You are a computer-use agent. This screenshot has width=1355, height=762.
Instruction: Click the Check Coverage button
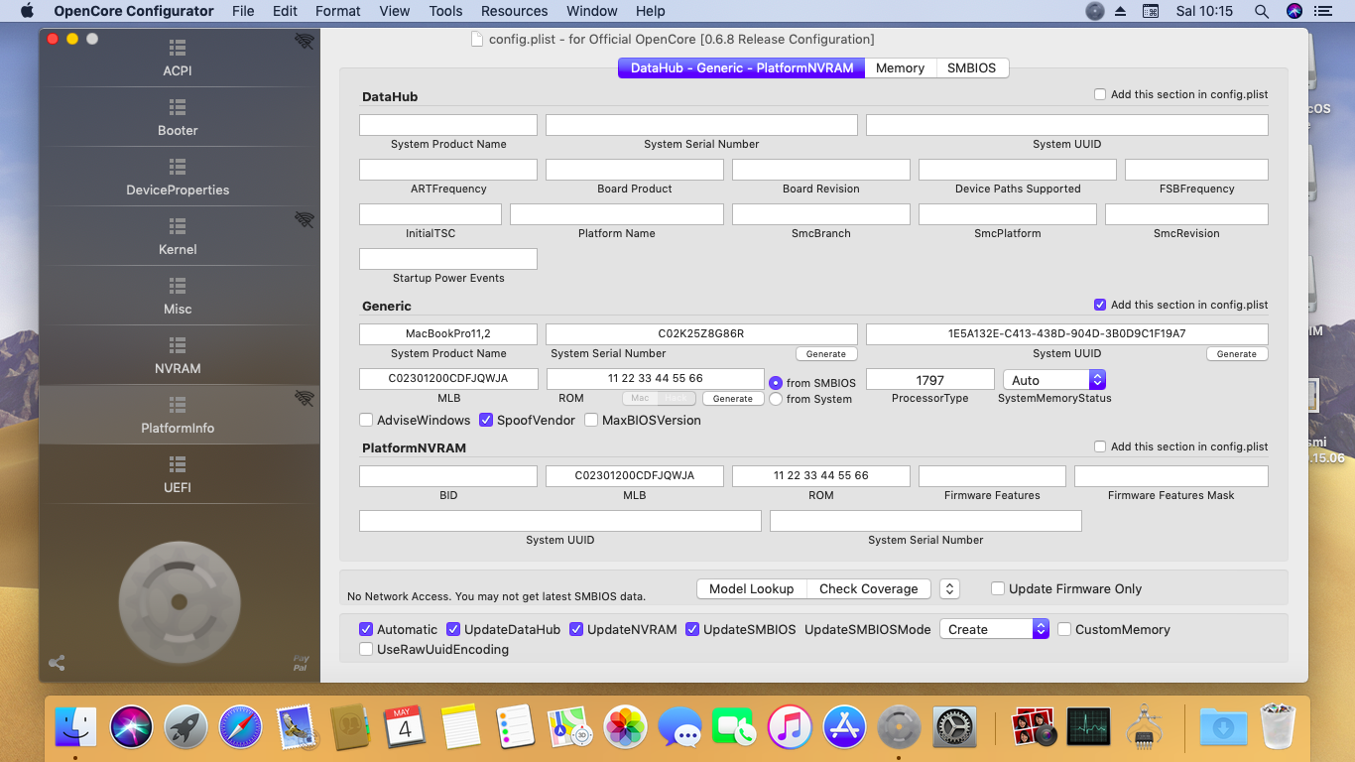[x=869, y=588]
